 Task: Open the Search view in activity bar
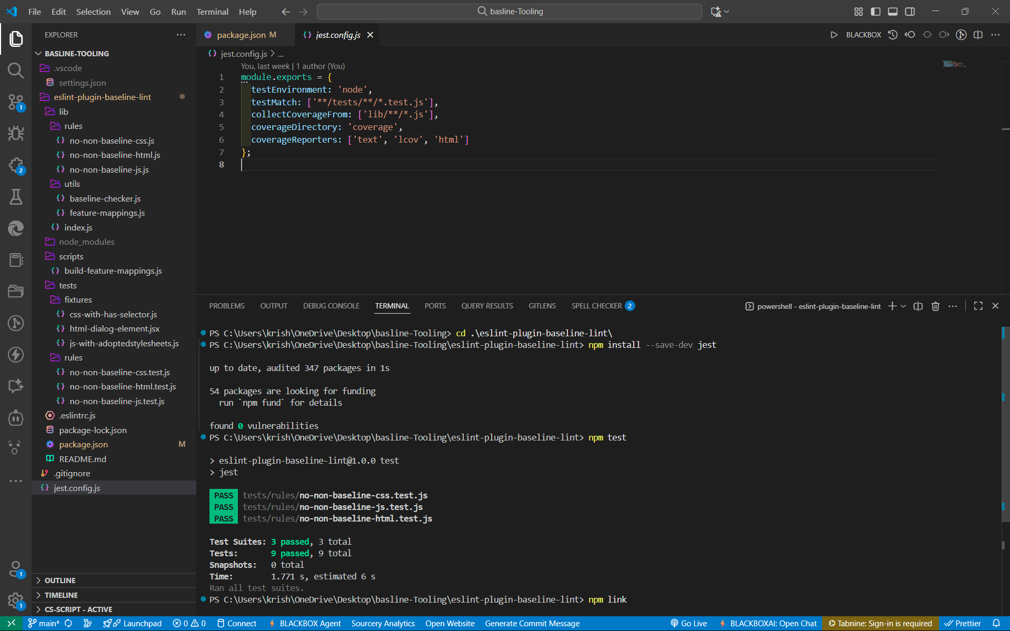point(16,70)
